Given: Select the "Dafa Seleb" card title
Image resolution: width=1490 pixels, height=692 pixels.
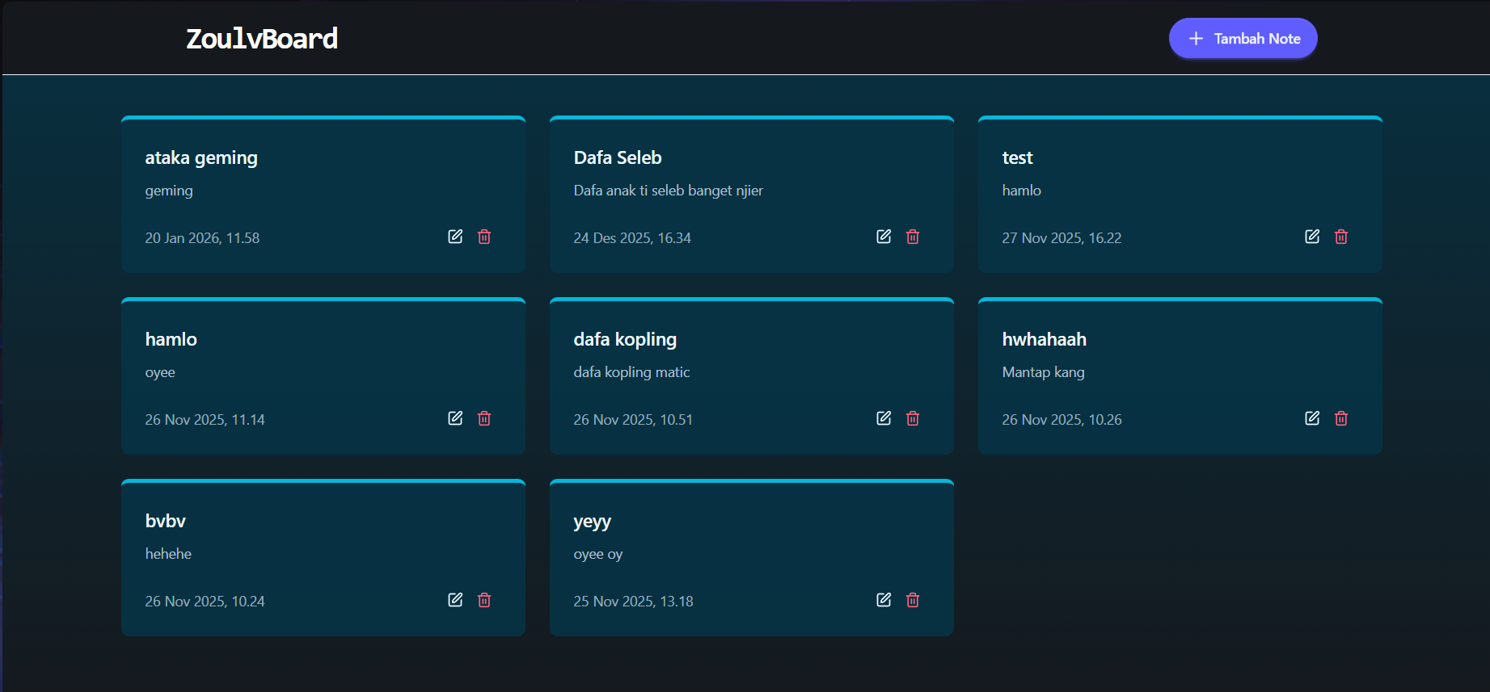Looking at the screenshot, I should pos(618,157).
